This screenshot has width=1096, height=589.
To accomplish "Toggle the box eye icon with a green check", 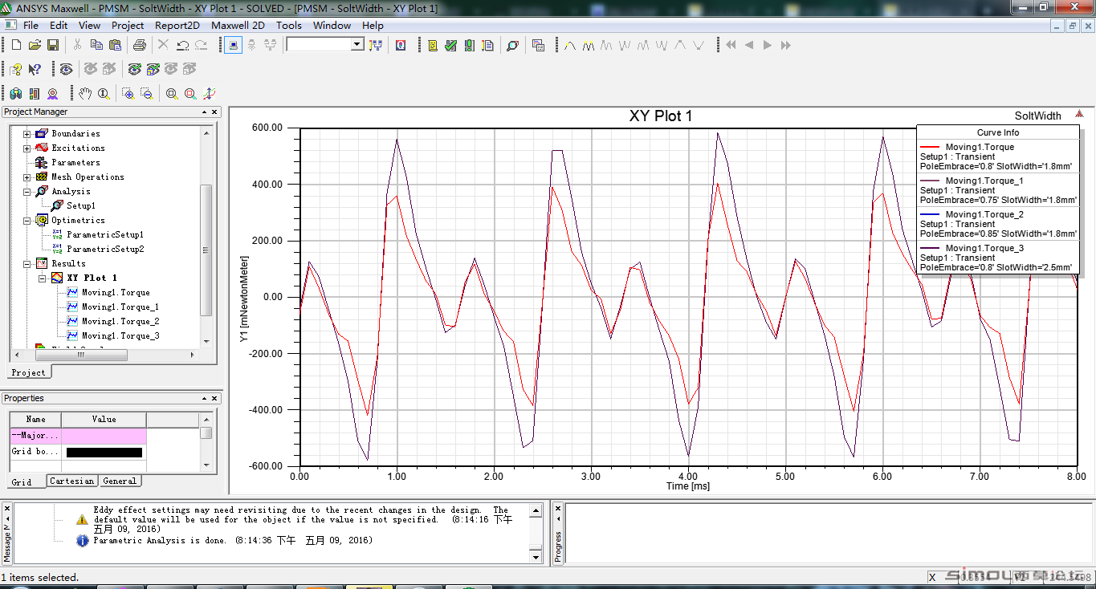I will point(153,69).
